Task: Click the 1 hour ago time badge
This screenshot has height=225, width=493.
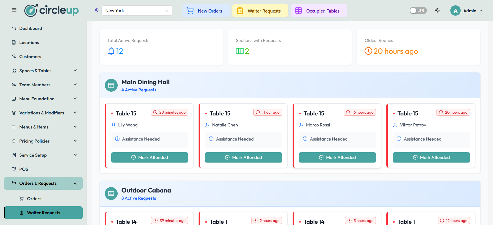Action: point(268,112)
